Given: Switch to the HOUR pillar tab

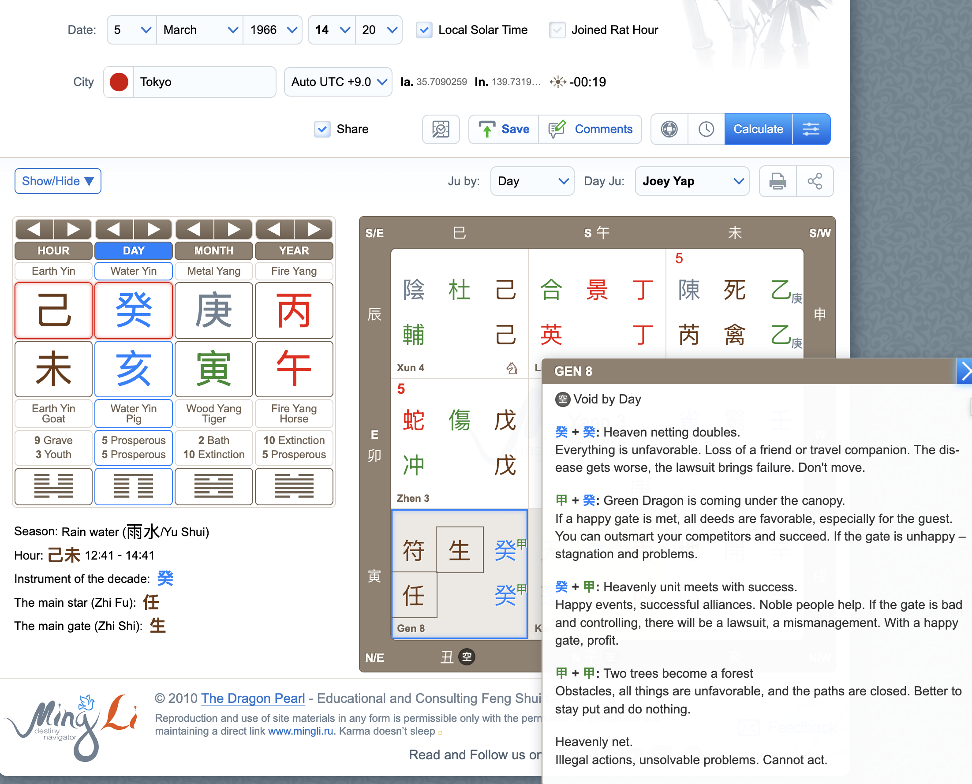Looking at the screenshot, I should (x=53, y=250).
